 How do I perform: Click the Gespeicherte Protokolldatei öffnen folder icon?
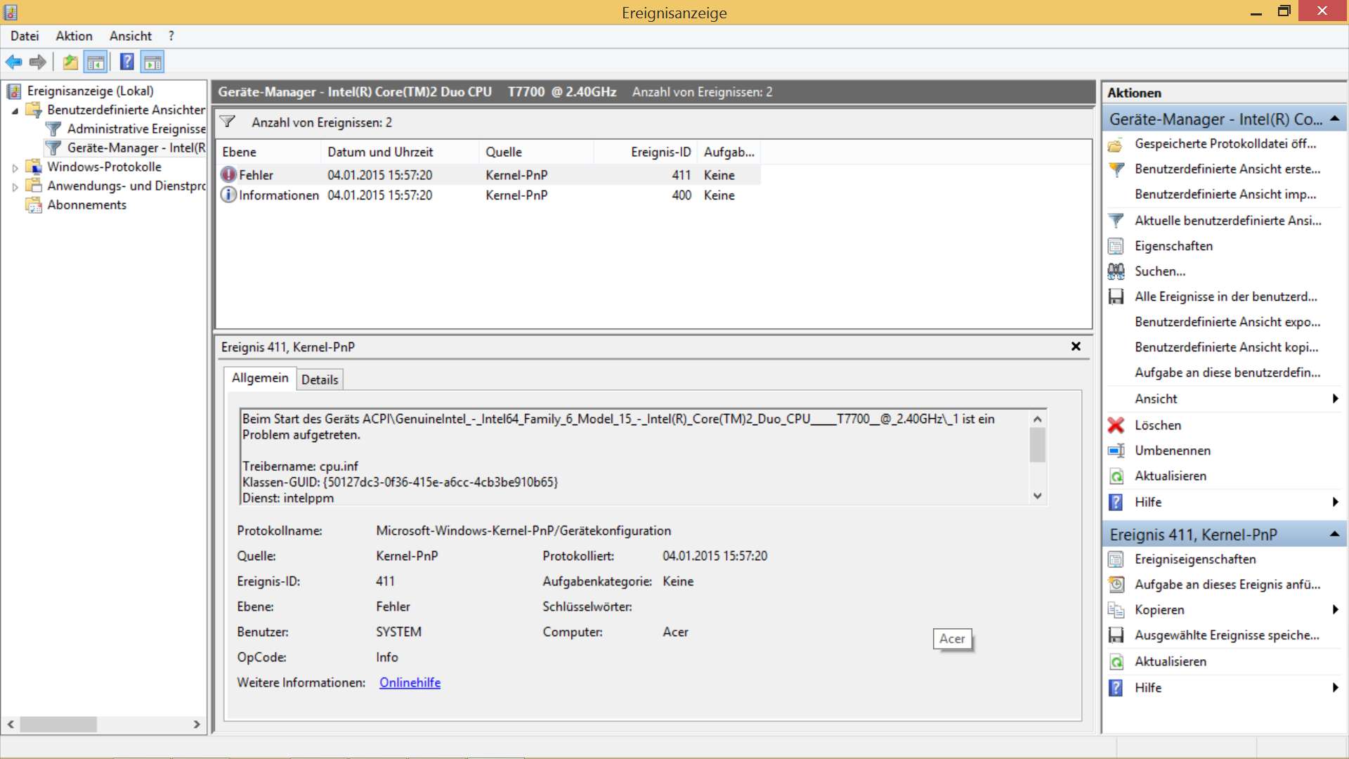[1116, 144]
